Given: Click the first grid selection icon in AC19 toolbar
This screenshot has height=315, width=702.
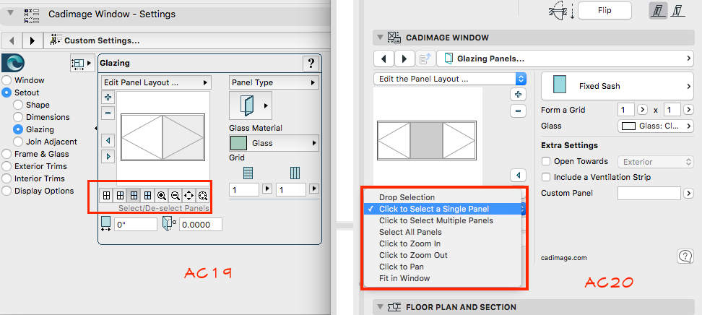Looking at the screenshot, I should click(106, 195).
